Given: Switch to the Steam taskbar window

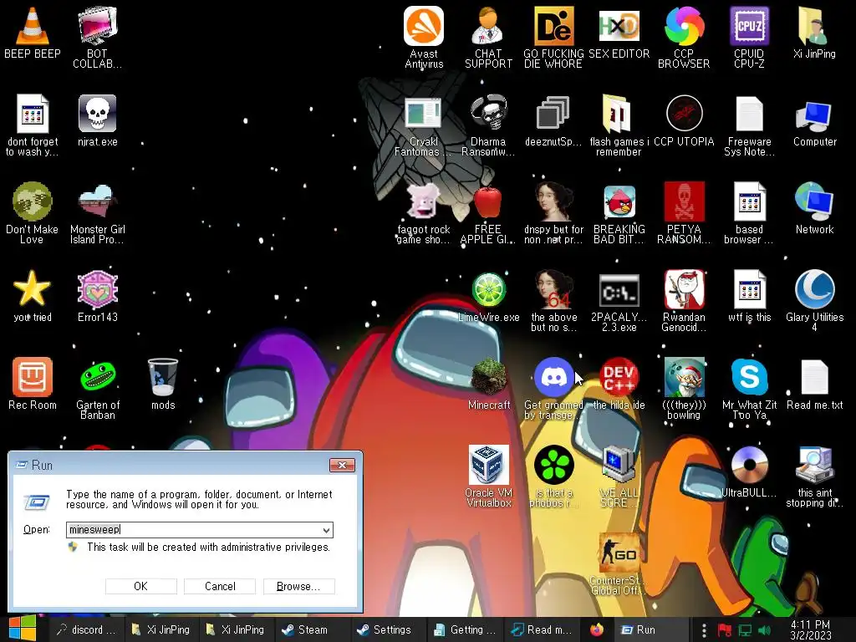Looking at the screenshot, I should 311,630.
